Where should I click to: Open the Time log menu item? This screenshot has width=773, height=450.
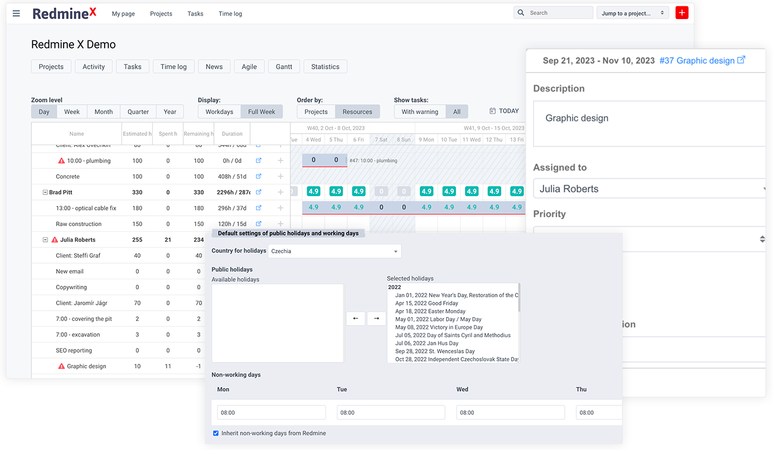[230, 13]
